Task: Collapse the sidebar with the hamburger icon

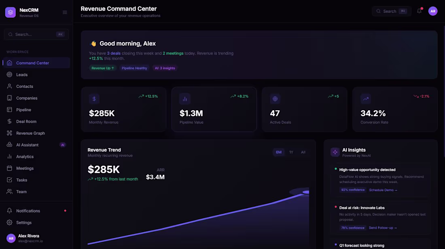Action: pyautogui.click(x=65, y=13)
